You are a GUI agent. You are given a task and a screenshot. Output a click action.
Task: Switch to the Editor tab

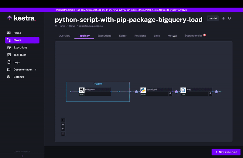tap(123, 36)
